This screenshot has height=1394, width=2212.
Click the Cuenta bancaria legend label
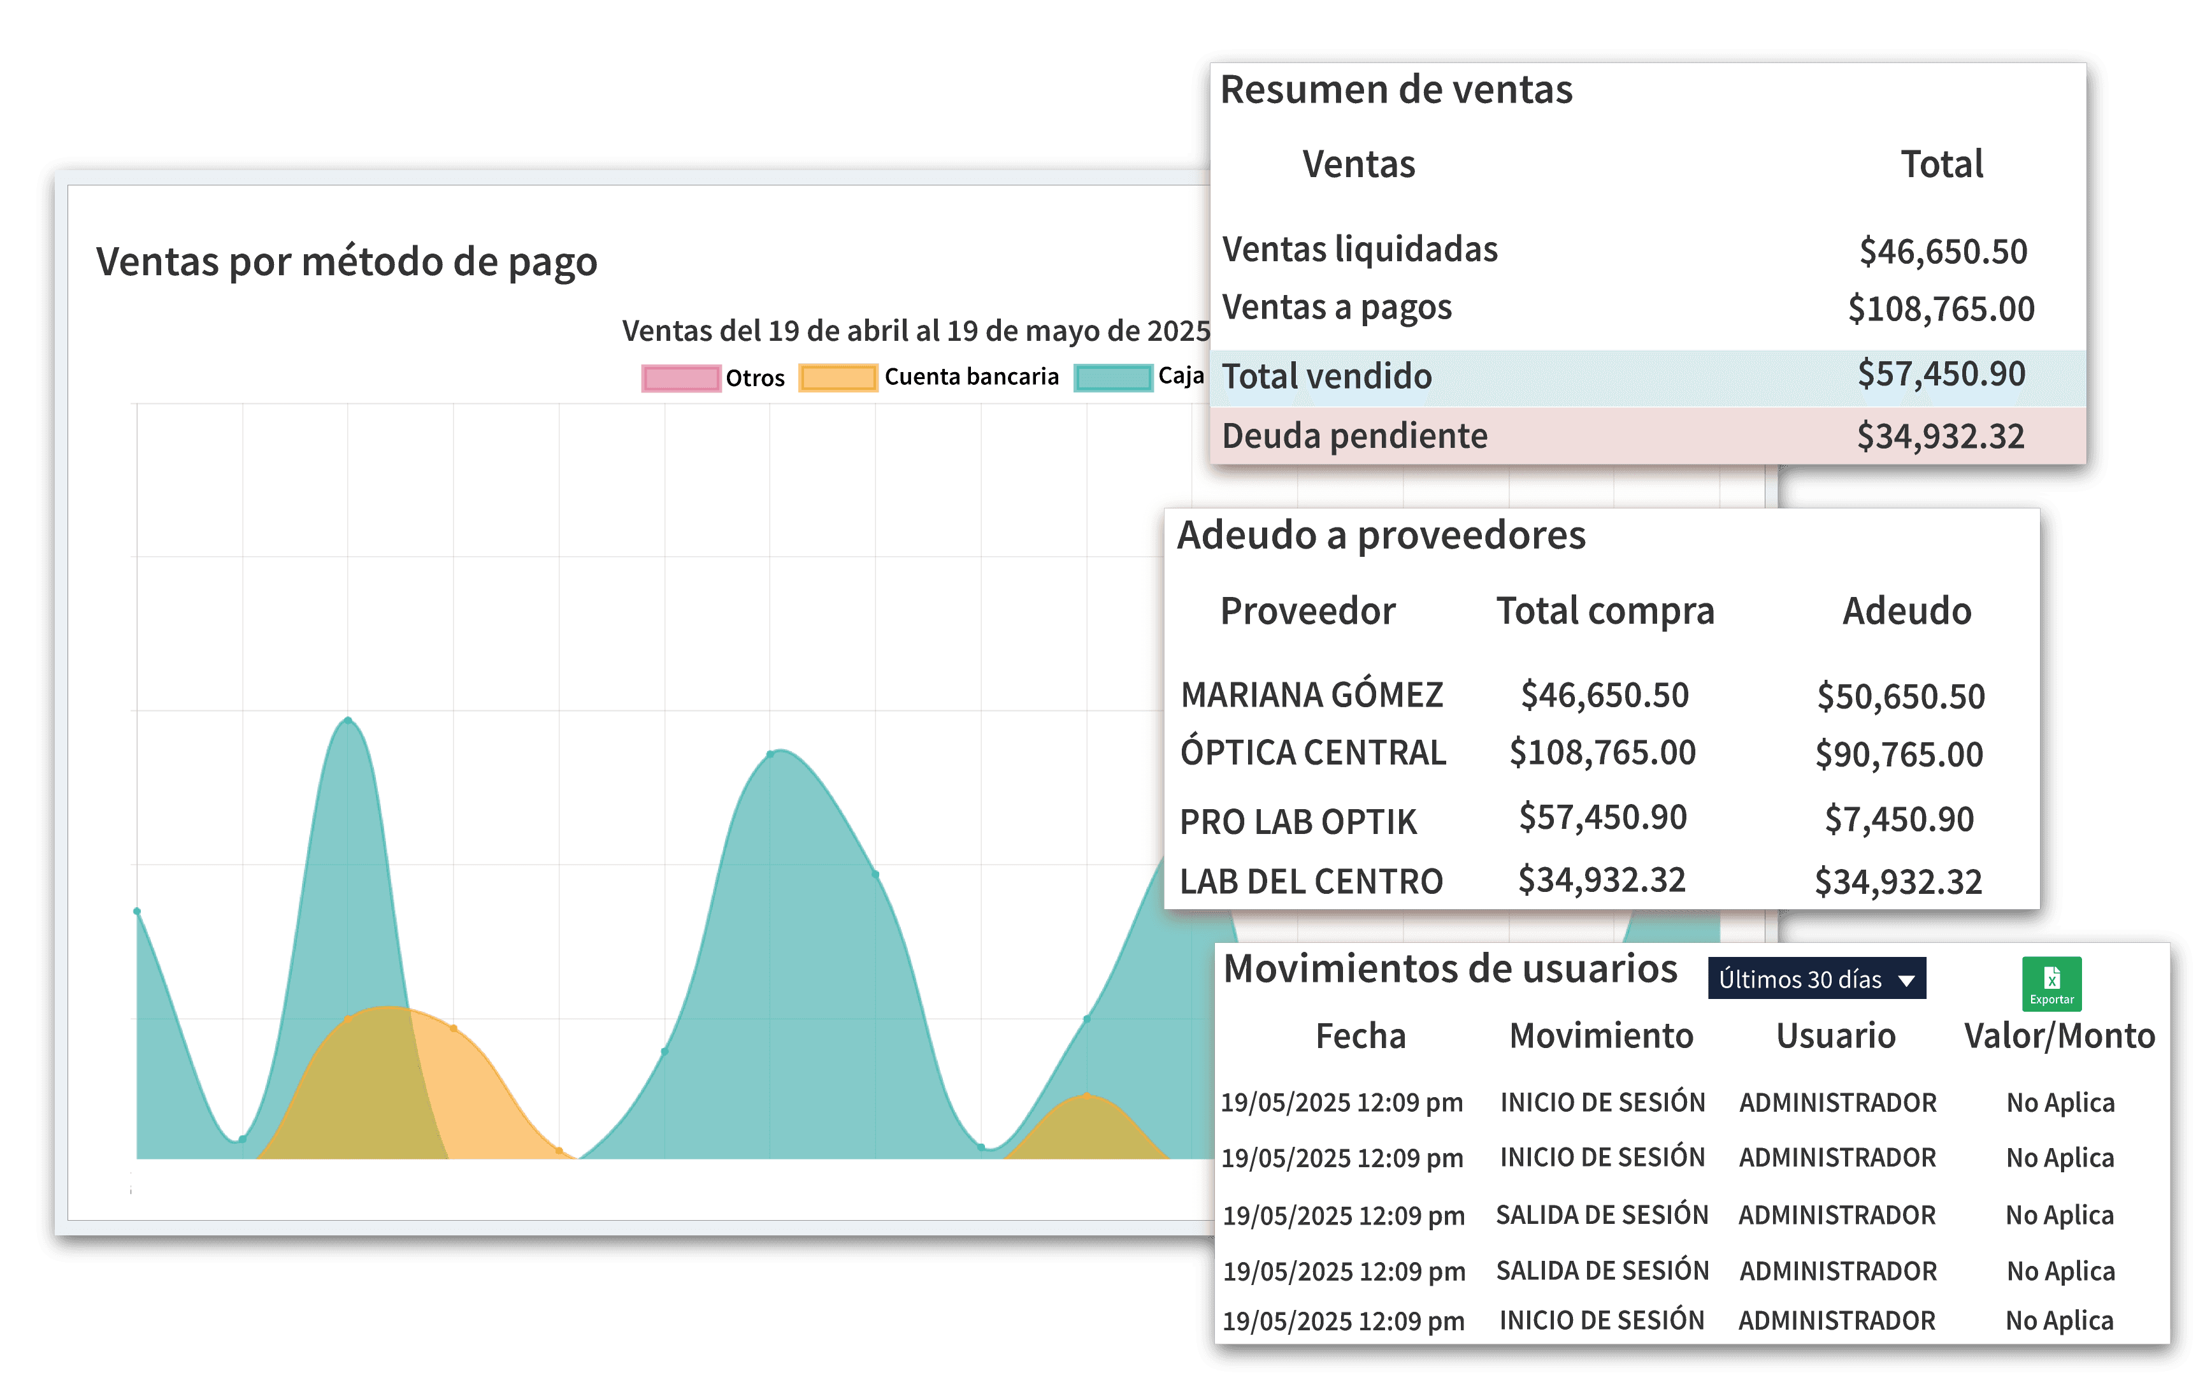pos(971,377)
